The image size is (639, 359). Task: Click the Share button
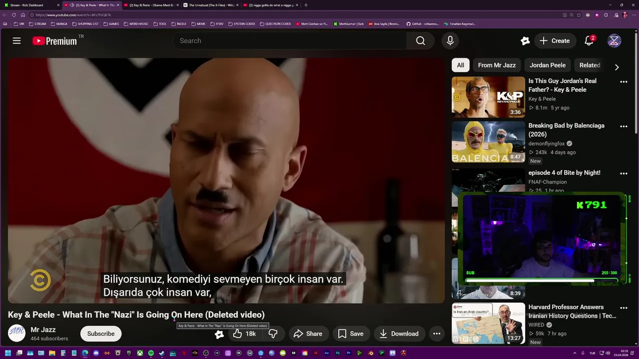308,334
